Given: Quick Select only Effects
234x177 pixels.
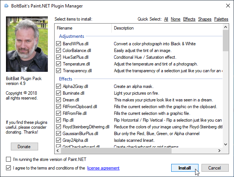Looking at the screenshot, I should pyautogui.click(x=189, y=19).
